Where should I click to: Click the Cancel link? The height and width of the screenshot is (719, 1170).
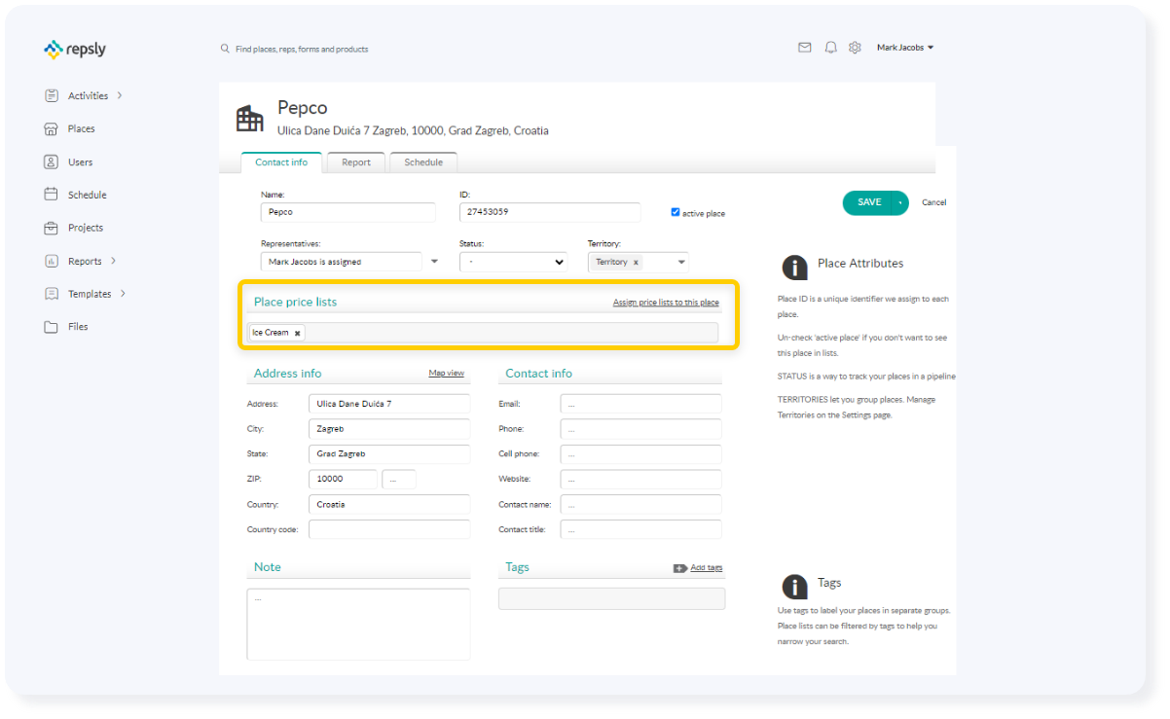point(934,202)
